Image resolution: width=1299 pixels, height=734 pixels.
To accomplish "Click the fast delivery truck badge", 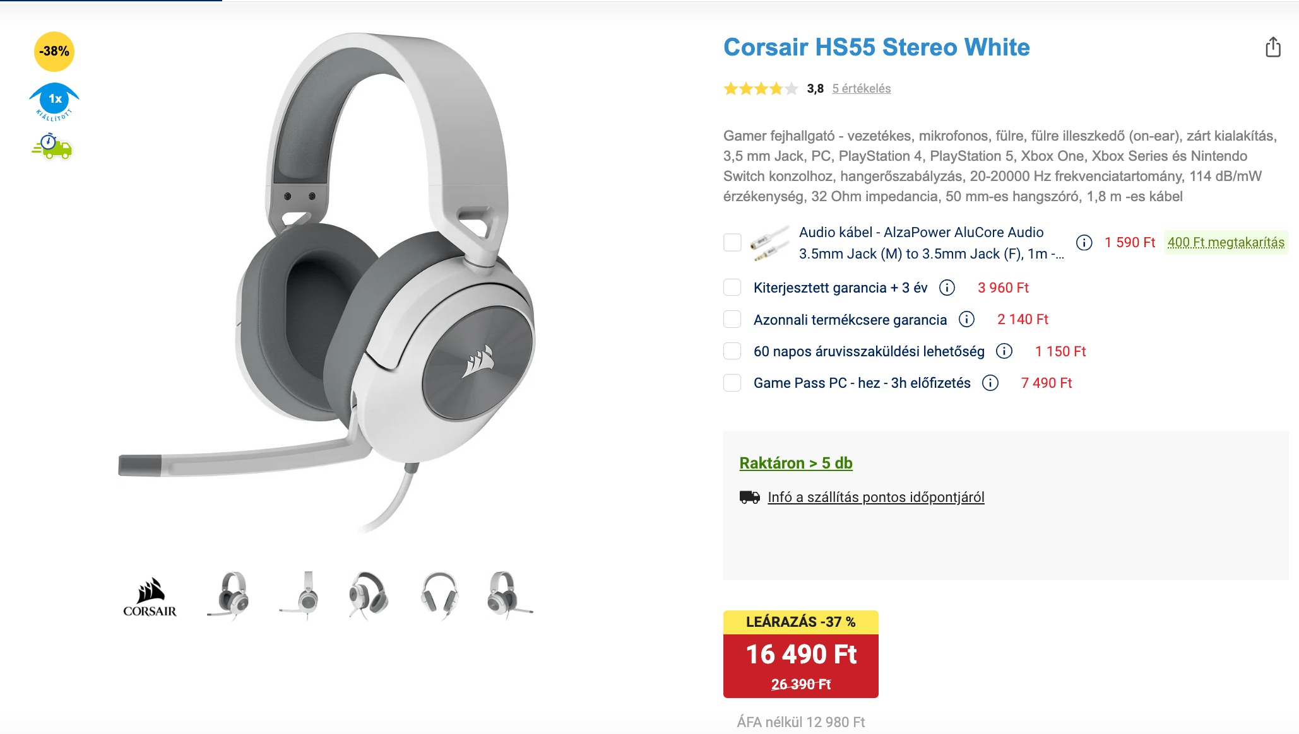I will click(x=52, y=146).
